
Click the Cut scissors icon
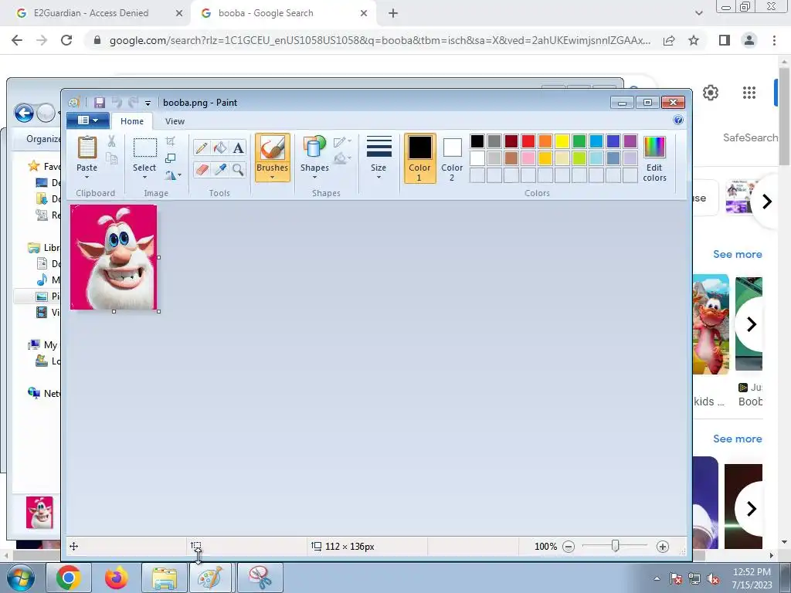pos(111,141)
